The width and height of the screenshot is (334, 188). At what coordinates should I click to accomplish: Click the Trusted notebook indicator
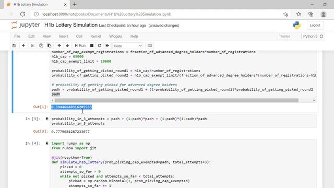tap(284, 36)
